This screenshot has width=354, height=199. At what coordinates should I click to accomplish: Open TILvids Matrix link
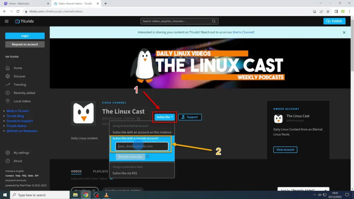(17, 126)
